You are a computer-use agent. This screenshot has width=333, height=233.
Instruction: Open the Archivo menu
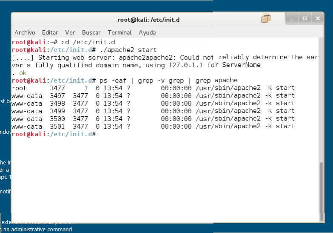click(25, 32)
